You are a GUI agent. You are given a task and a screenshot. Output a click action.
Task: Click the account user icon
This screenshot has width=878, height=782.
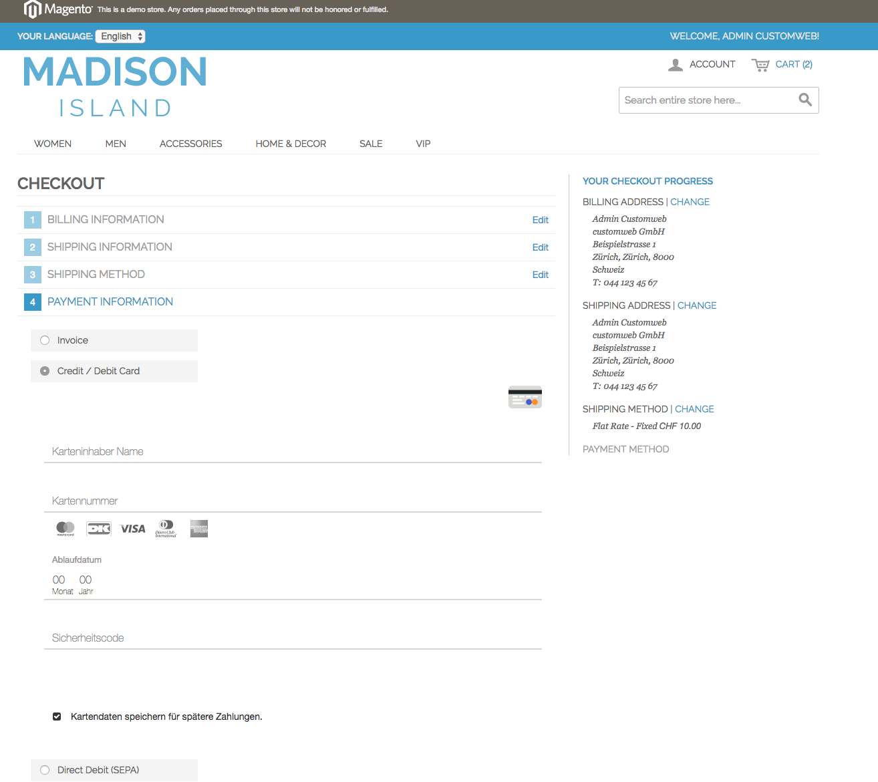(676, 65)
